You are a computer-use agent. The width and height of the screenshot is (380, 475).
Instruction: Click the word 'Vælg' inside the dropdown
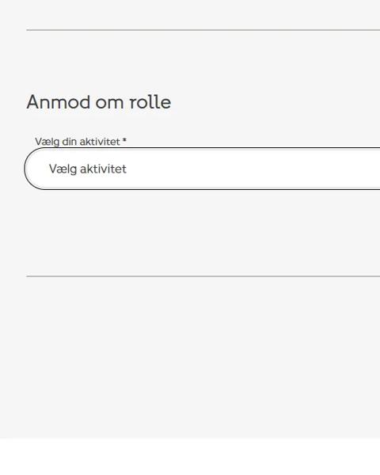pyautogui.click(x=63, y=169)
